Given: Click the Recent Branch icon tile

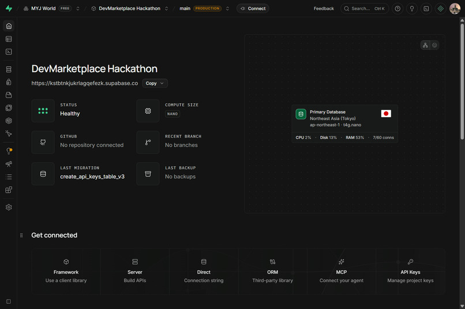Looking at the screenshot, I should [148, 142].
